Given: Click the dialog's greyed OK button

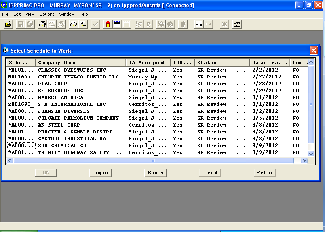Looking at the screenshot, I should 46,173.
